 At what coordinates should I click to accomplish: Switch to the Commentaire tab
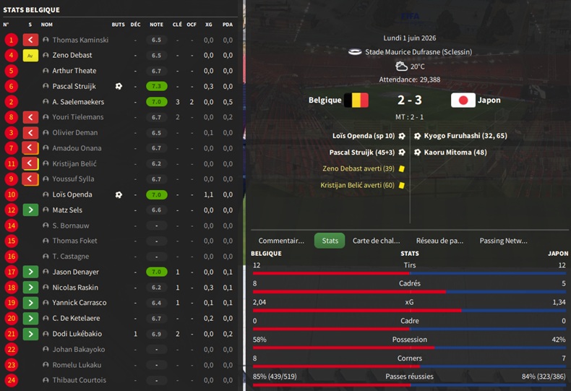[x=281, y=241]
